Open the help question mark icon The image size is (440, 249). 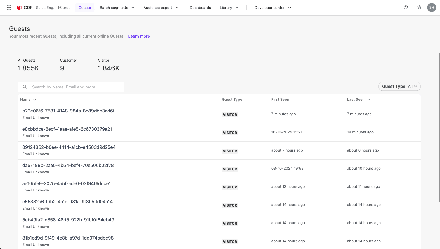click(406, 8)
